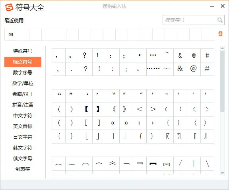The image size is (229, 190).
Task: Click the scrollbar down arrow
Action: [222, 173]
